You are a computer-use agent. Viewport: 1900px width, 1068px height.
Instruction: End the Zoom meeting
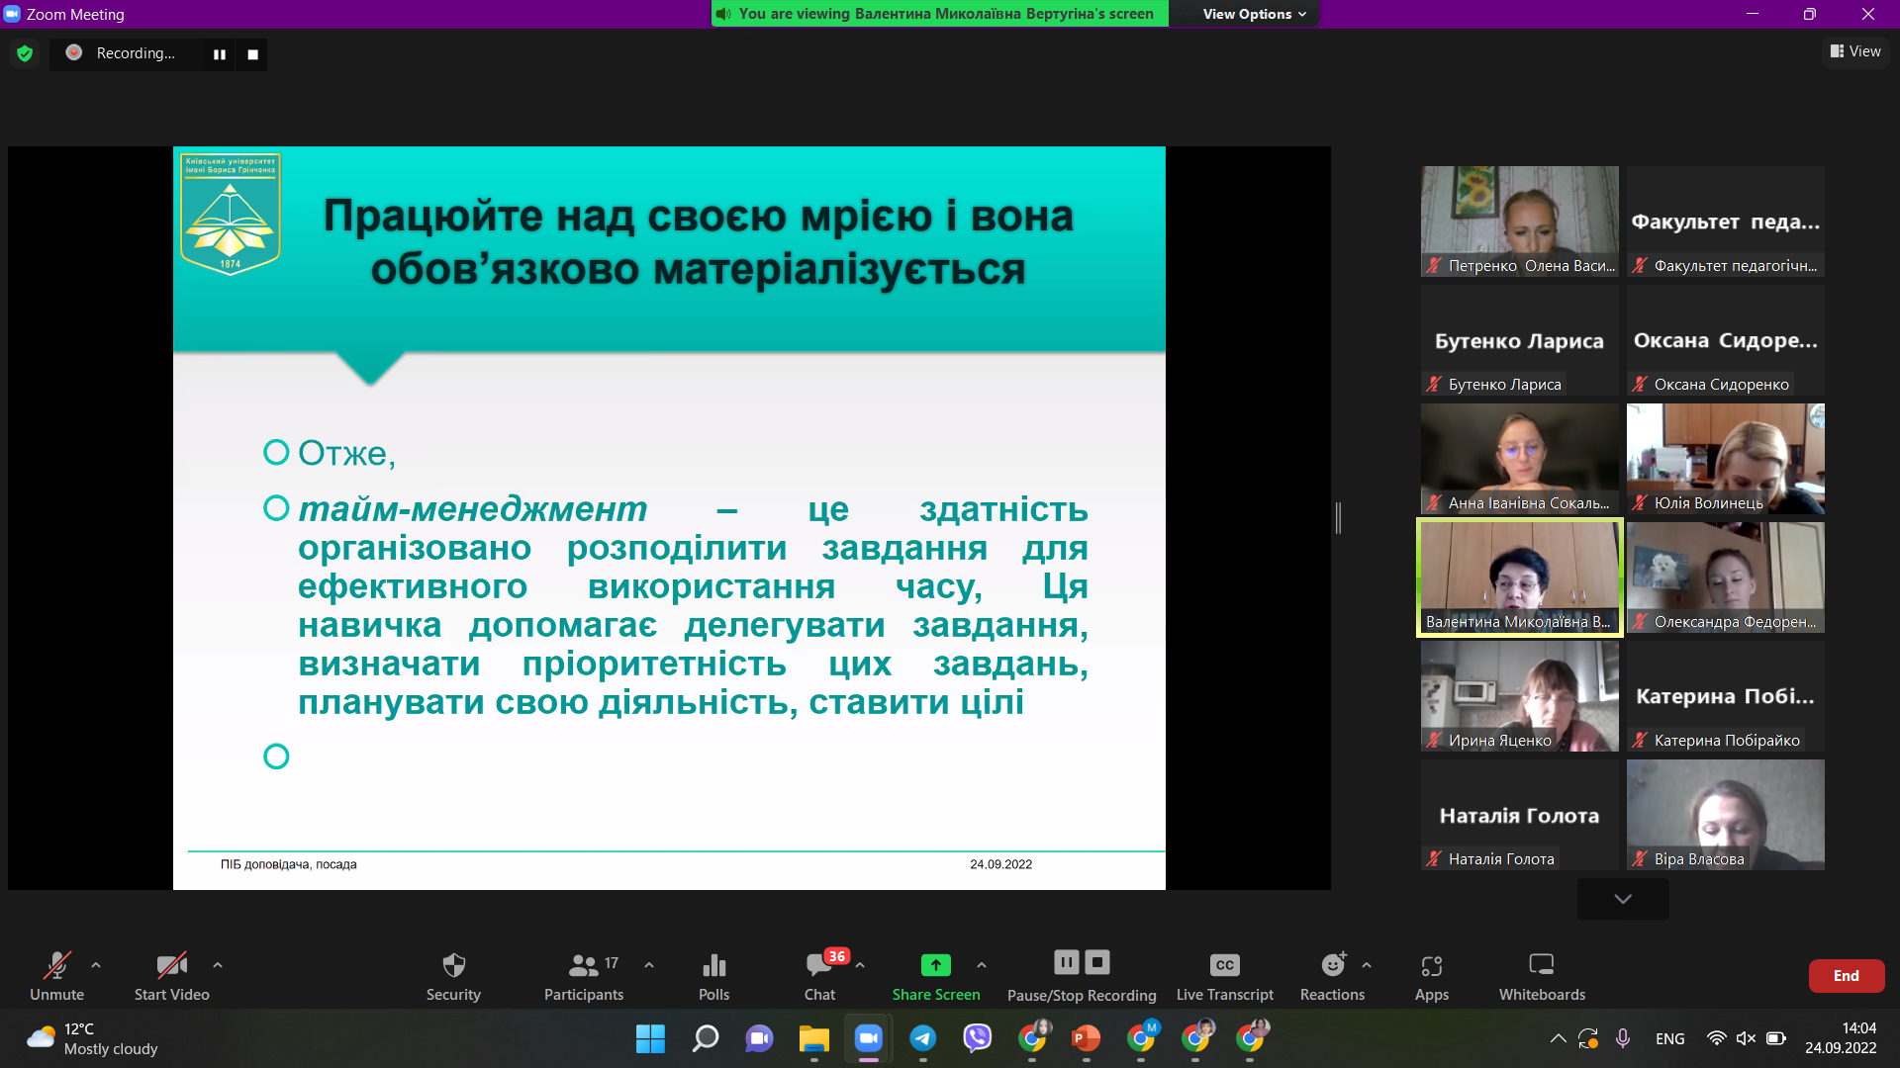click(x=1846, y=975)
